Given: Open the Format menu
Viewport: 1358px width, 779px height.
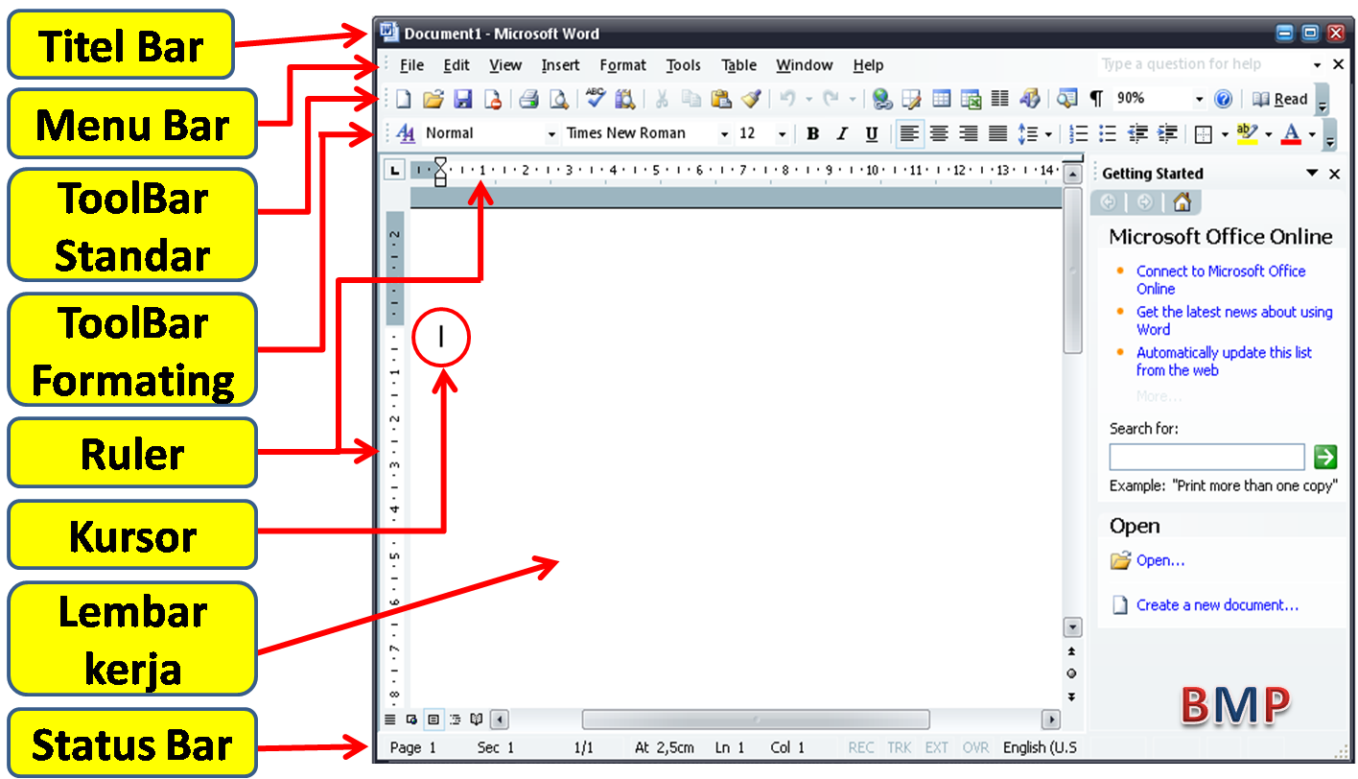Looking at the screenshot, I should point(622,65).
